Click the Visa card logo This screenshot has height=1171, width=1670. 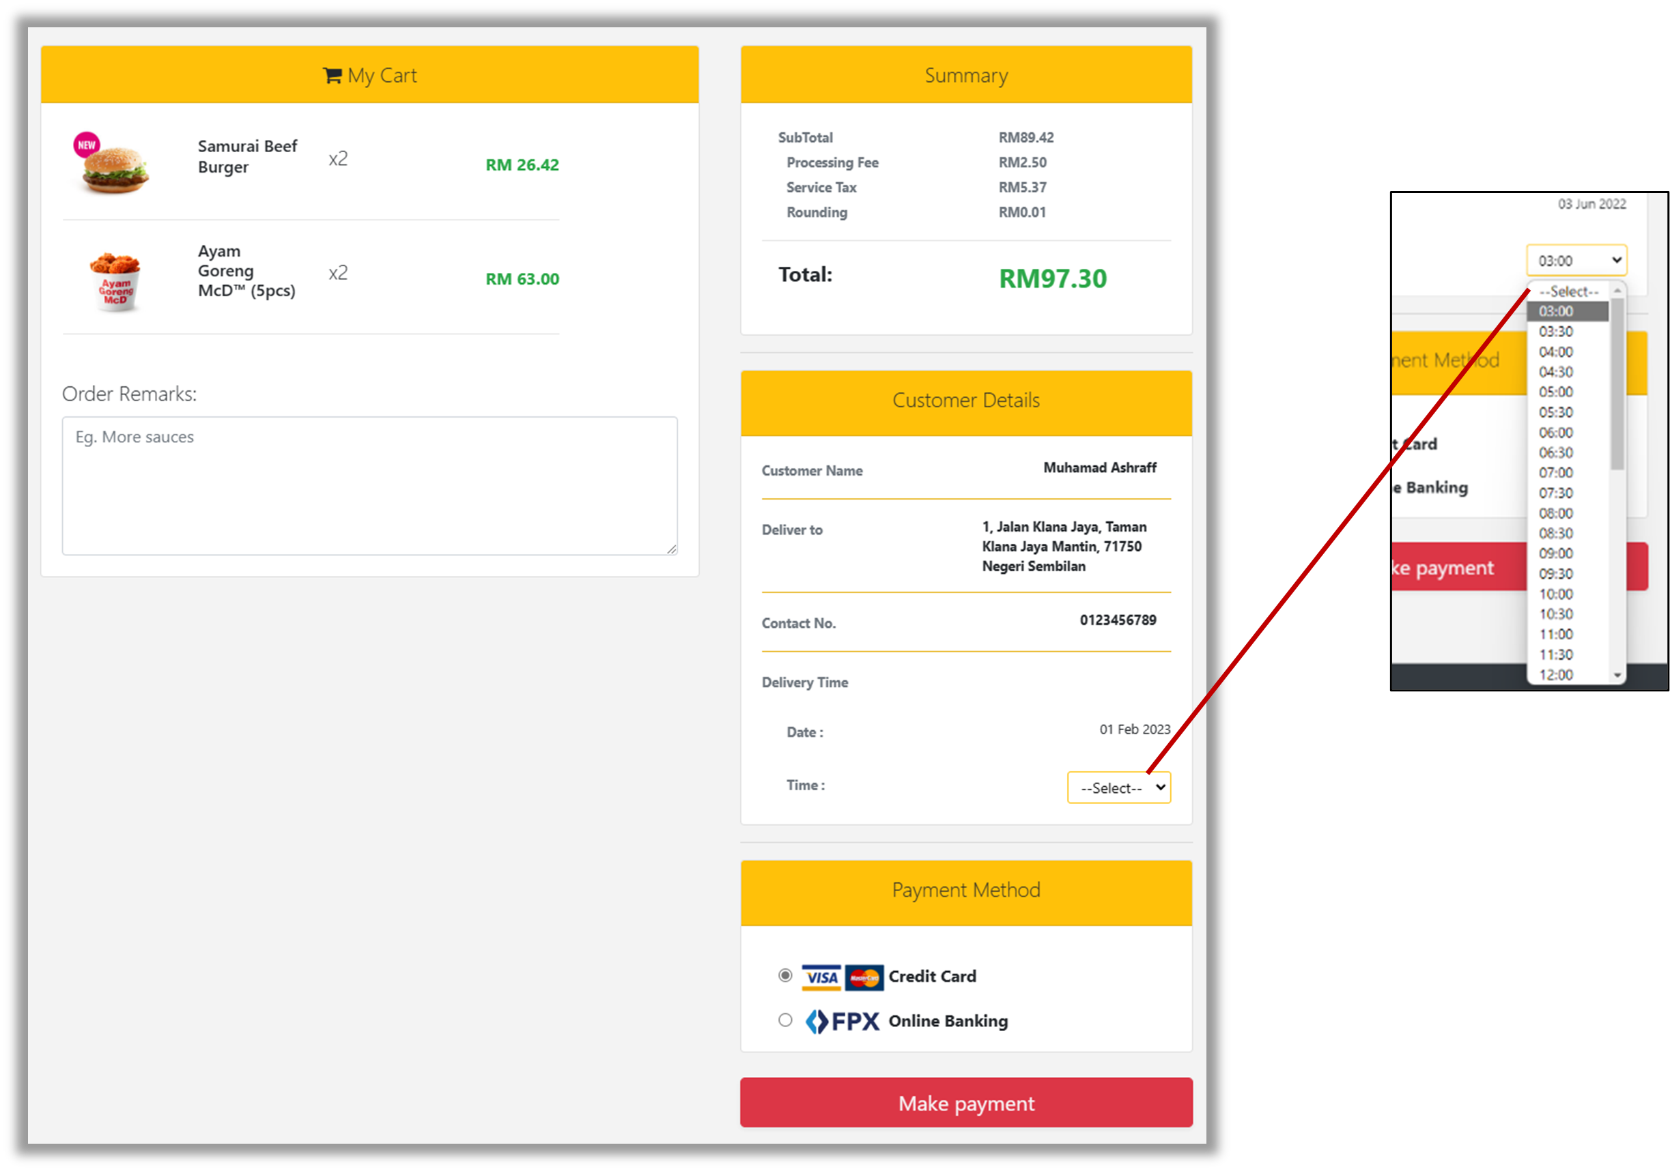(x=821, y=977)
